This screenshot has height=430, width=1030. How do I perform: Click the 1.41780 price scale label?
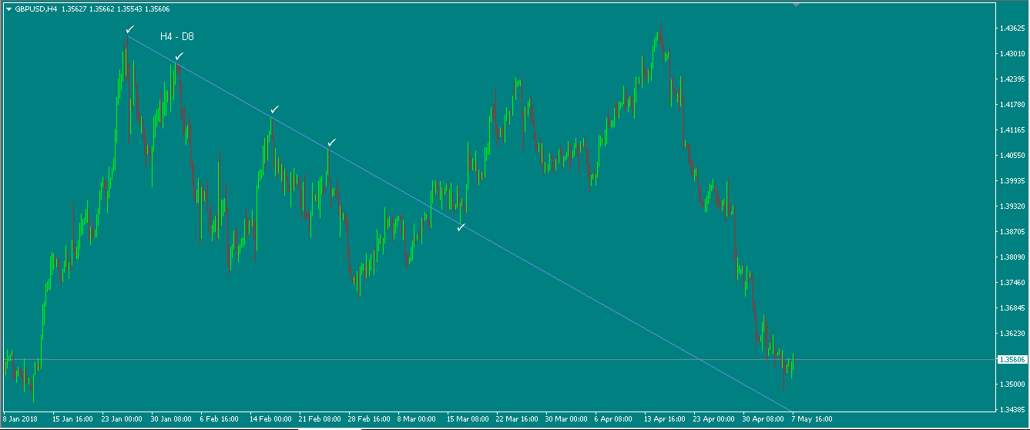point(1012,105)
